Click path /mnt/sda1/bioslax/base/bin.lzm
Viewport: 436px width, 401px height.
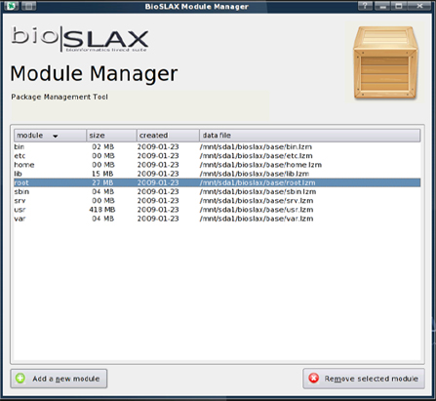tap(256, 147)
